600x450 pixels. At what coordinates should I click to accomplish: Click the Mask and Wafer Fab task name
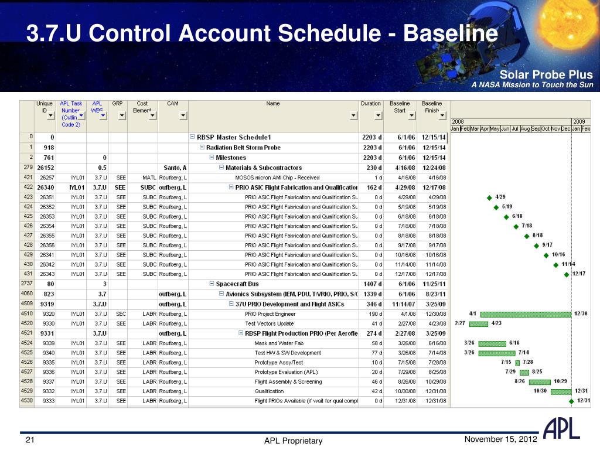click(279, 343)
